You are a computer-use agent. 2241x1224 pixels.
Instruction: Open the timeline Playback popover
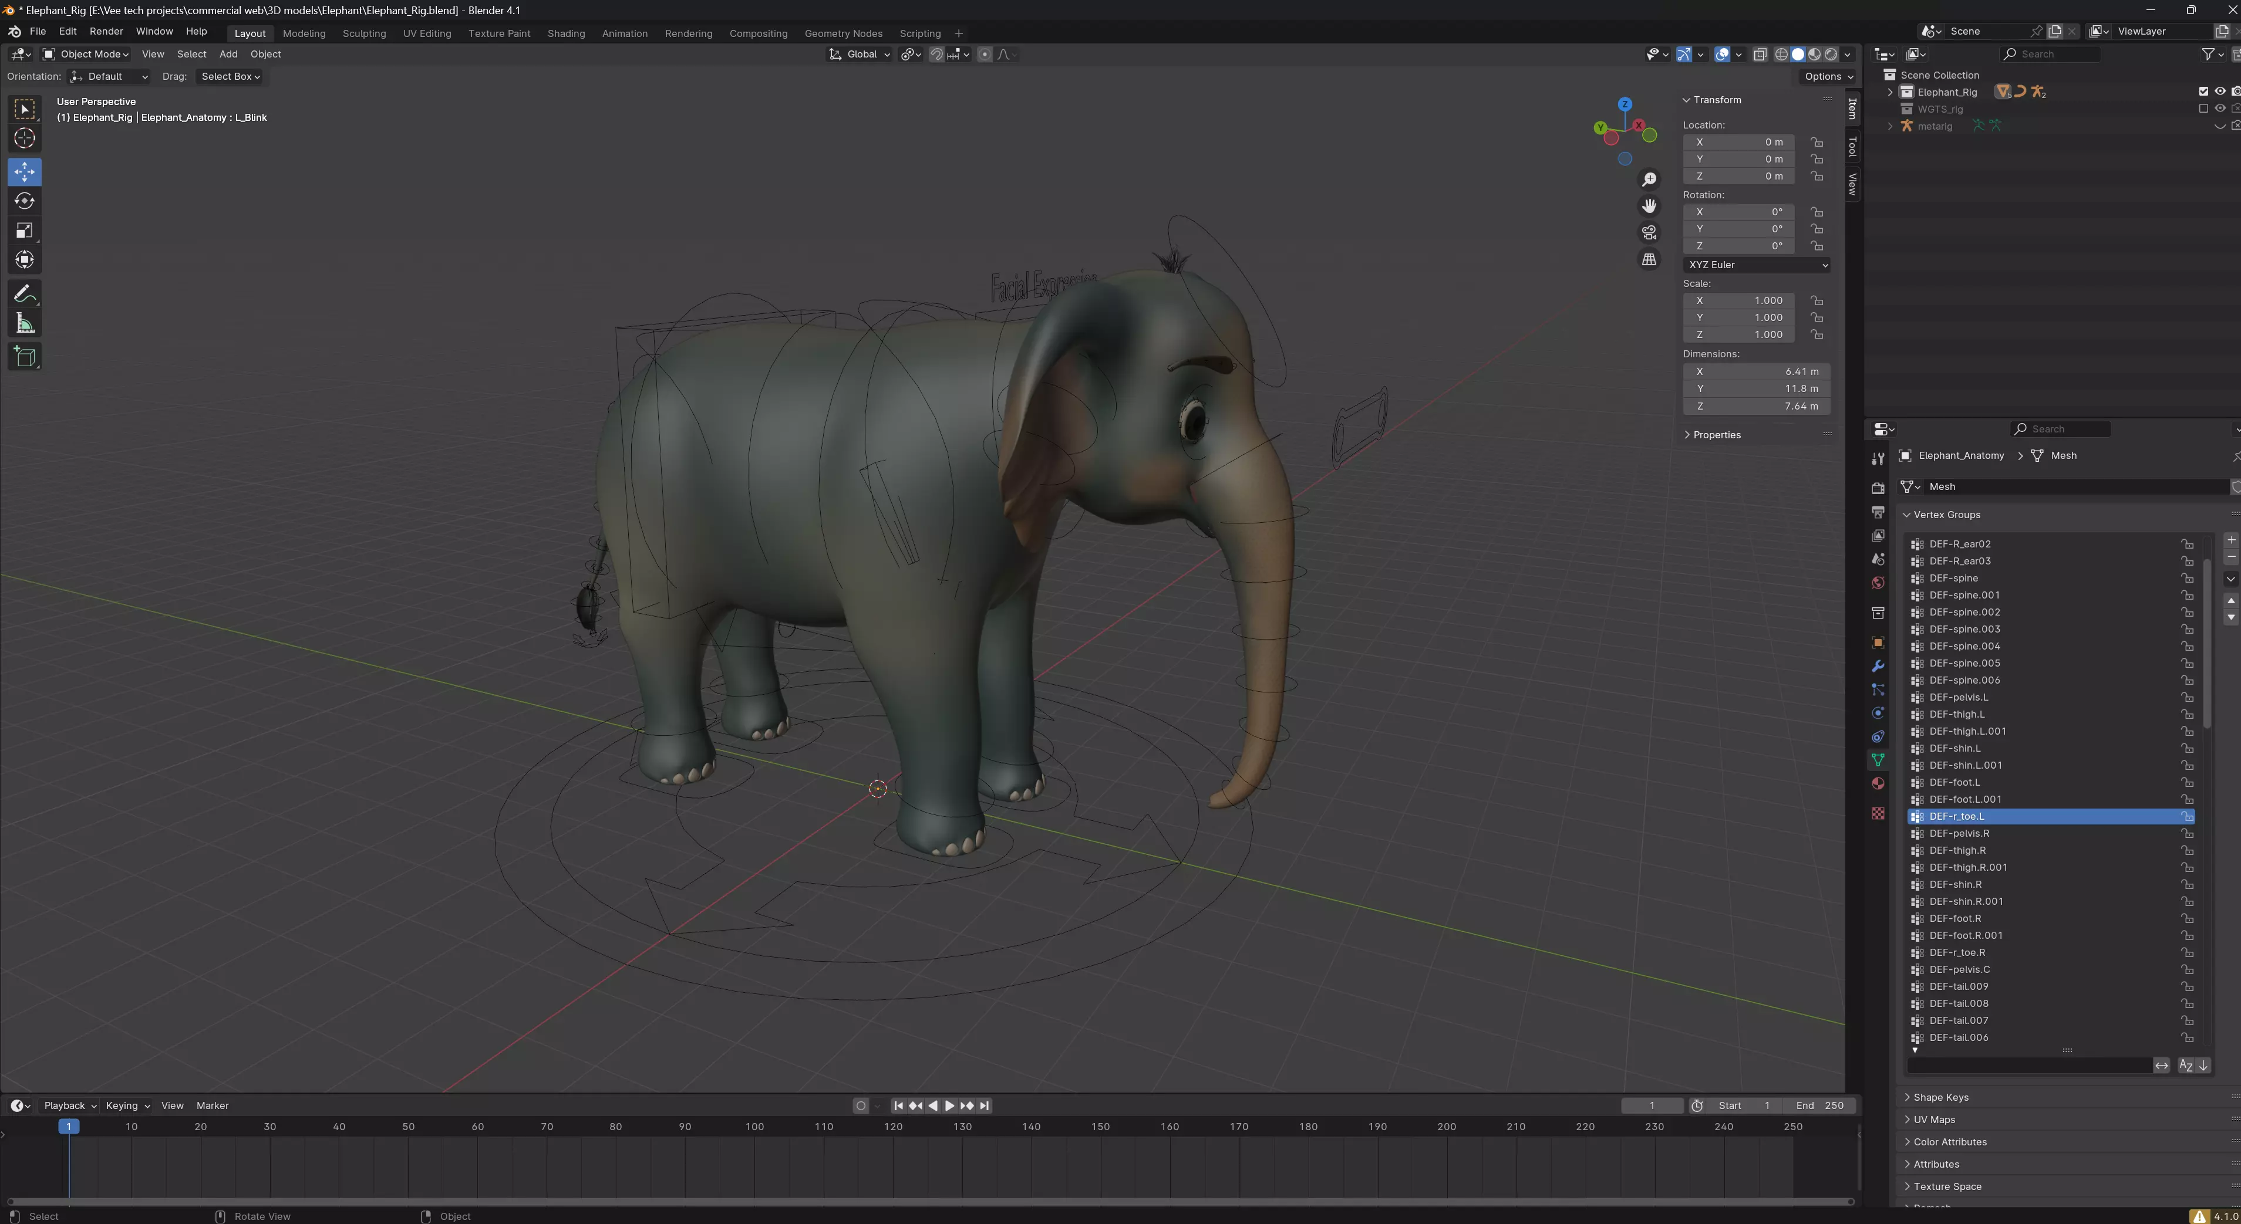(x=70, y=1106)
